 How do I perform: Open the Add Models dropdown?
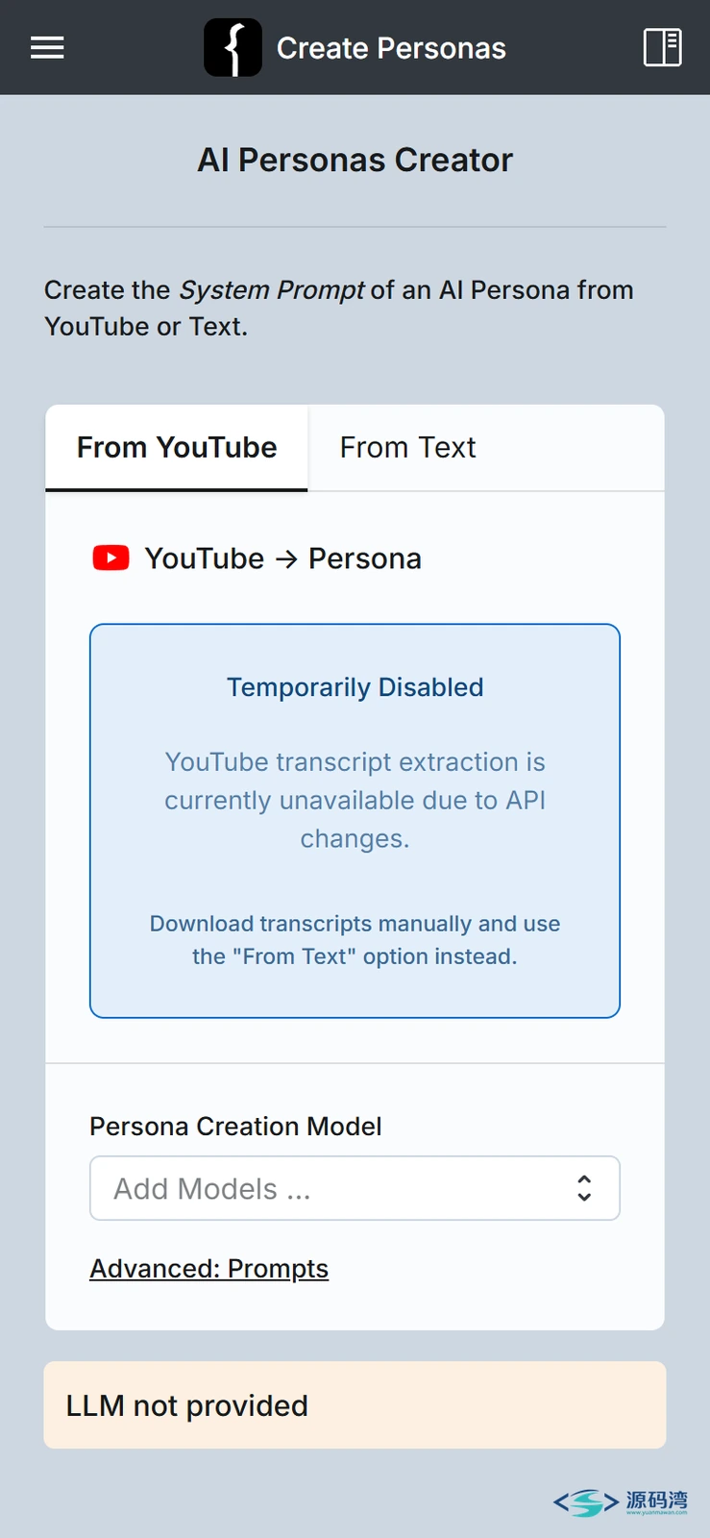click(355, 1188)
